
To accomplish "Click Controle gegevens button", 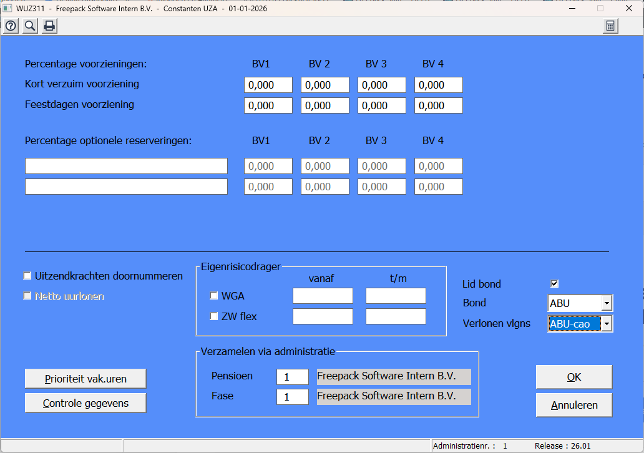I will click(x=85, y=403).
